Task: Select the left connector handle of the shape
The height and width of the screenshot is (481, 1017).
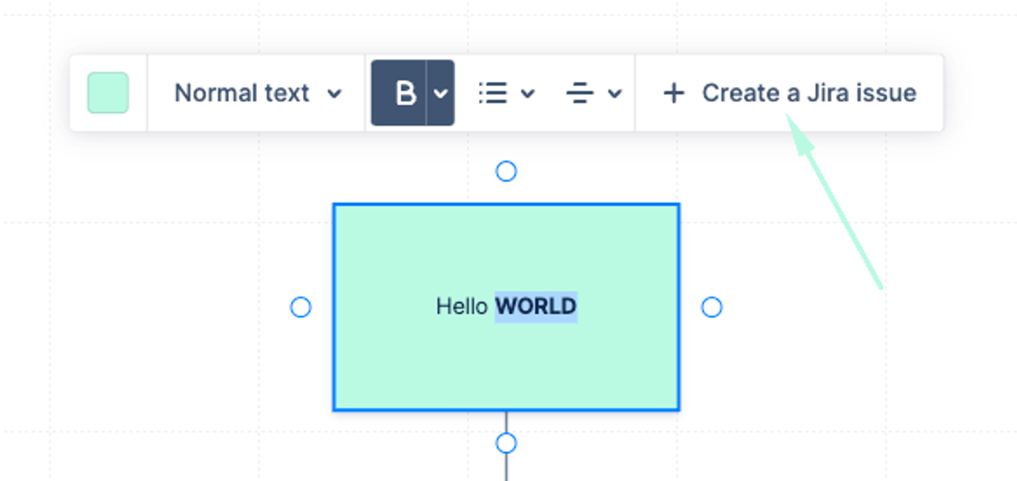Action: 301,308
